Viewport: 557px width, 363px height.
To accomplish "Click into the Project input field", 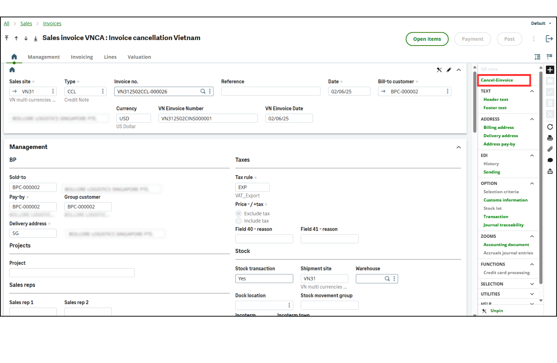I will point(72,273).
